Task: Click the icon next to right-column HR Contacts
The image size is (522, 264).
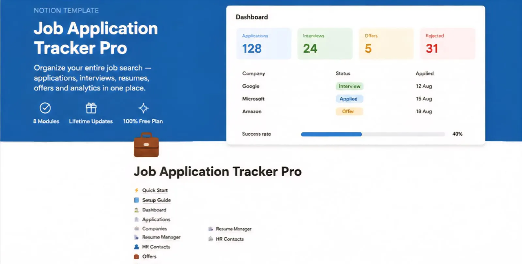Action: coord(210,239)
